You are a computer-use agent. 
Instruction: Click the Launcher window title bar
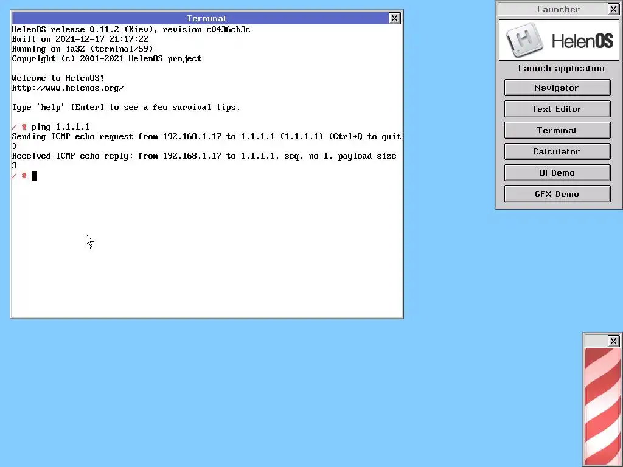click(552, 9)
